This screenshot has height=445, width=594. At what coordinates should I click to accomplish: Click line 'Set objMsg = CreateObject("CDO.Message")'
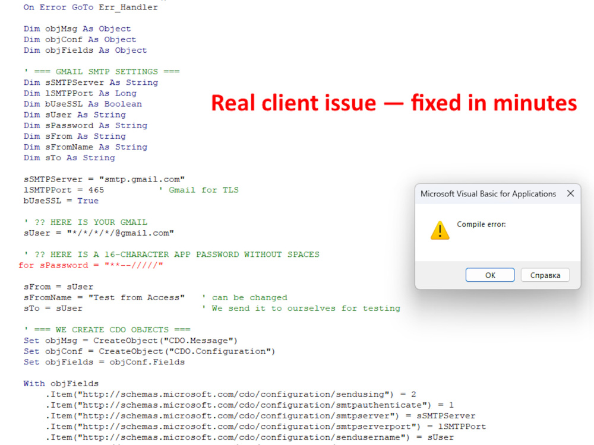(131, 341)
